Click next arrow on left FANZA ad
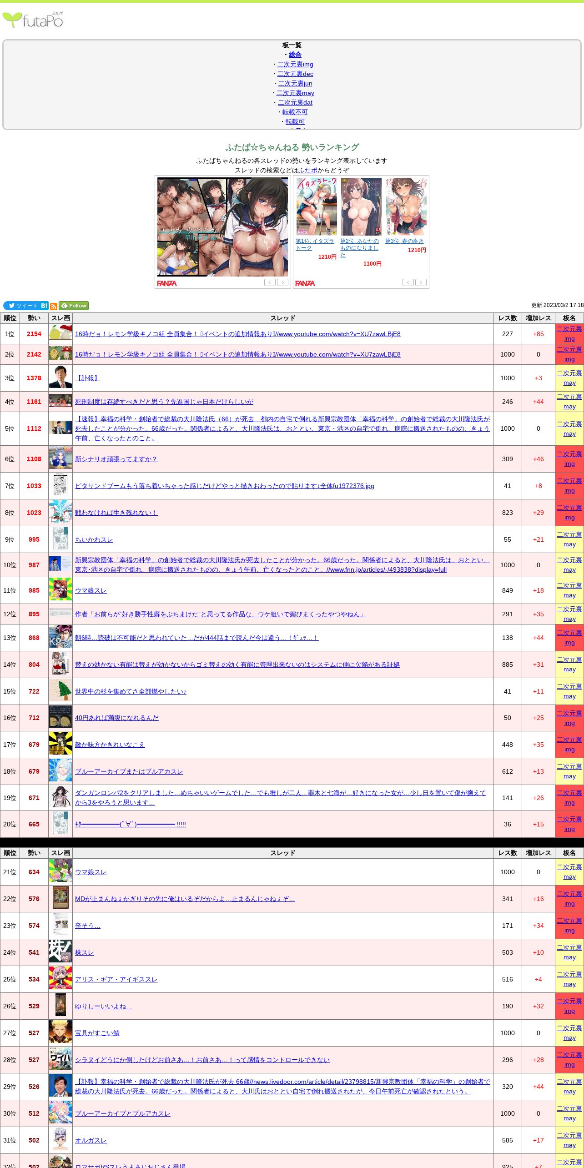 tap(282, 282)
